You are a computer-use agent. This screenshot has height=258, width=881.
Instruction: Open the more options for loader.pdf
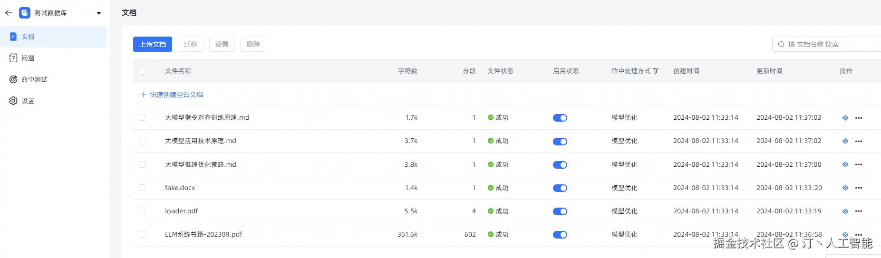point(858,211)
